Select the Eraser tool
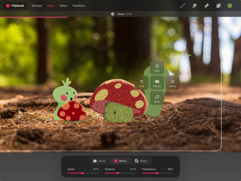Image resolution: width=241 pixels, height=181 pixels. tap(206, 6)
